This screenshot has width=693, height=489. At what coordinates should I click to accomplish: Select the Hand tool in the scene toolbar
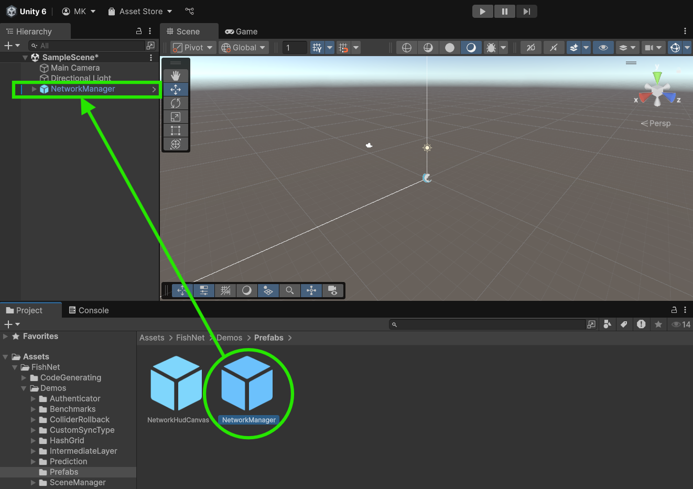pos(176,75)
